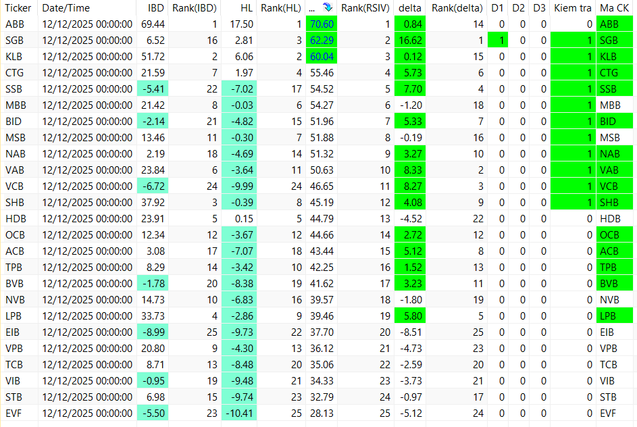The height and width of the screenshot is (427, 637).
Task: Click the IBD value 51.72
Action: [x=153, y=57]
